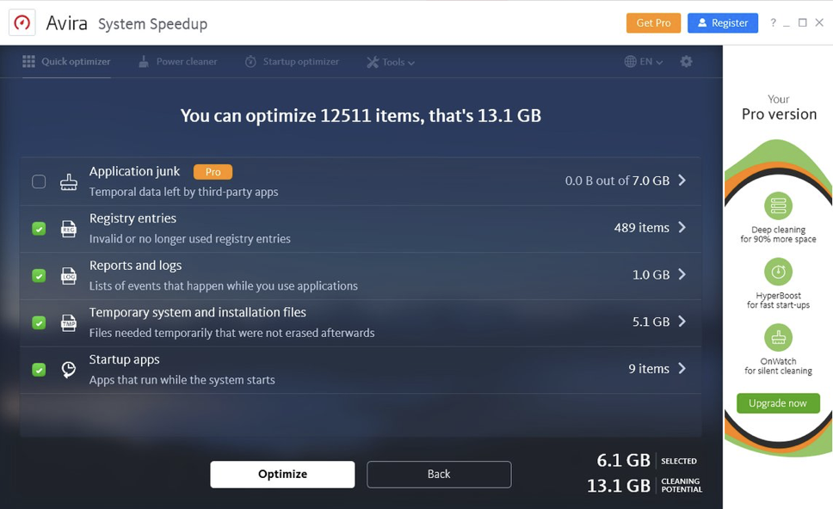Open settings with the gear icon

(687, 62)
